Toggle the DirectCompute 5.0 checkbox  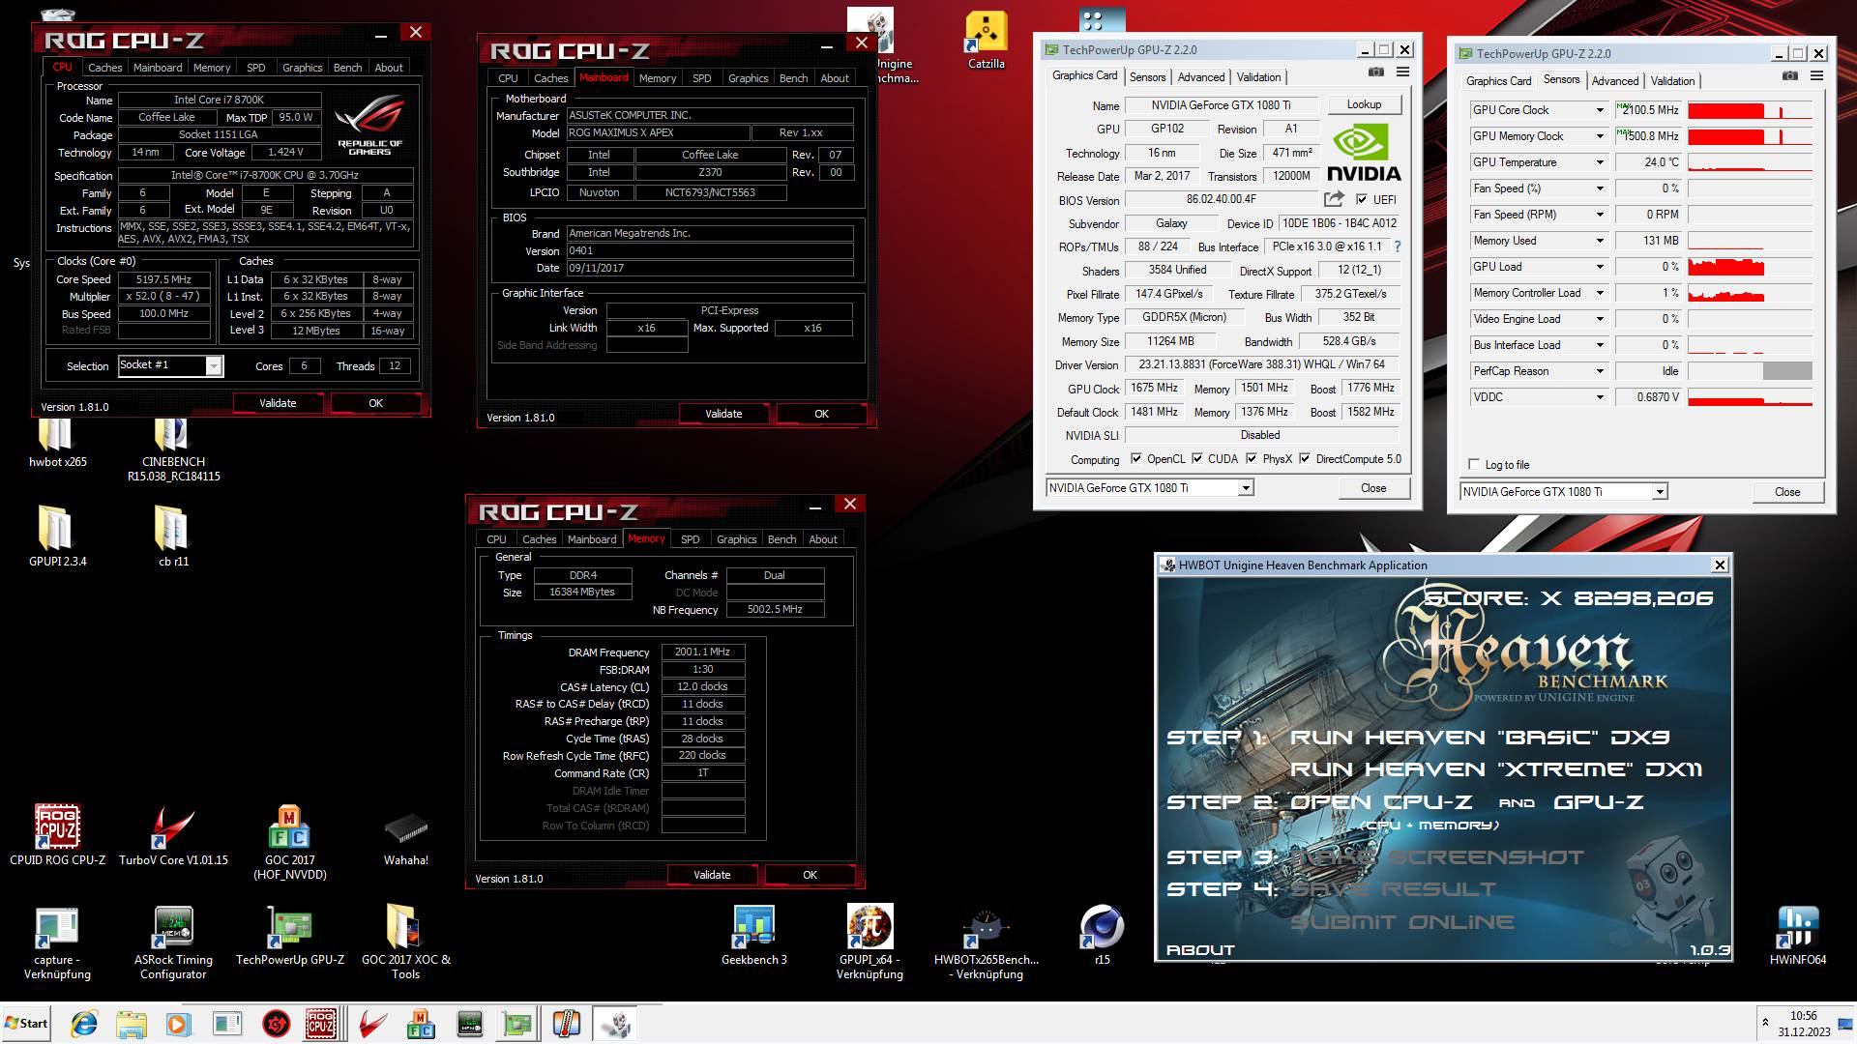click(1305, 459)
